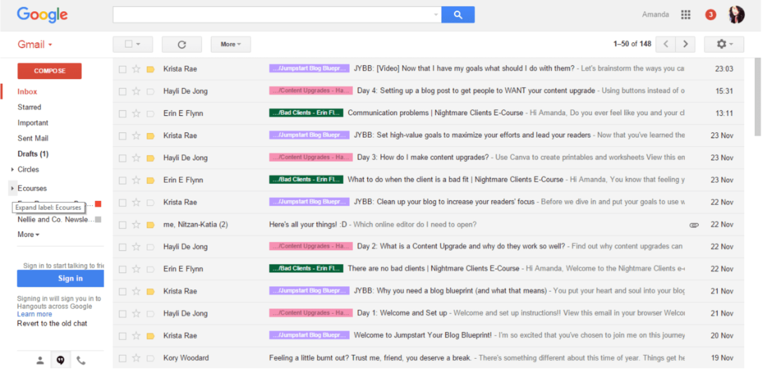The height and width of the screenshot is (382, 763).
Task: Tick the Here's all your things email checkbox
Action: pyautogui.click(x=122, y=225)
